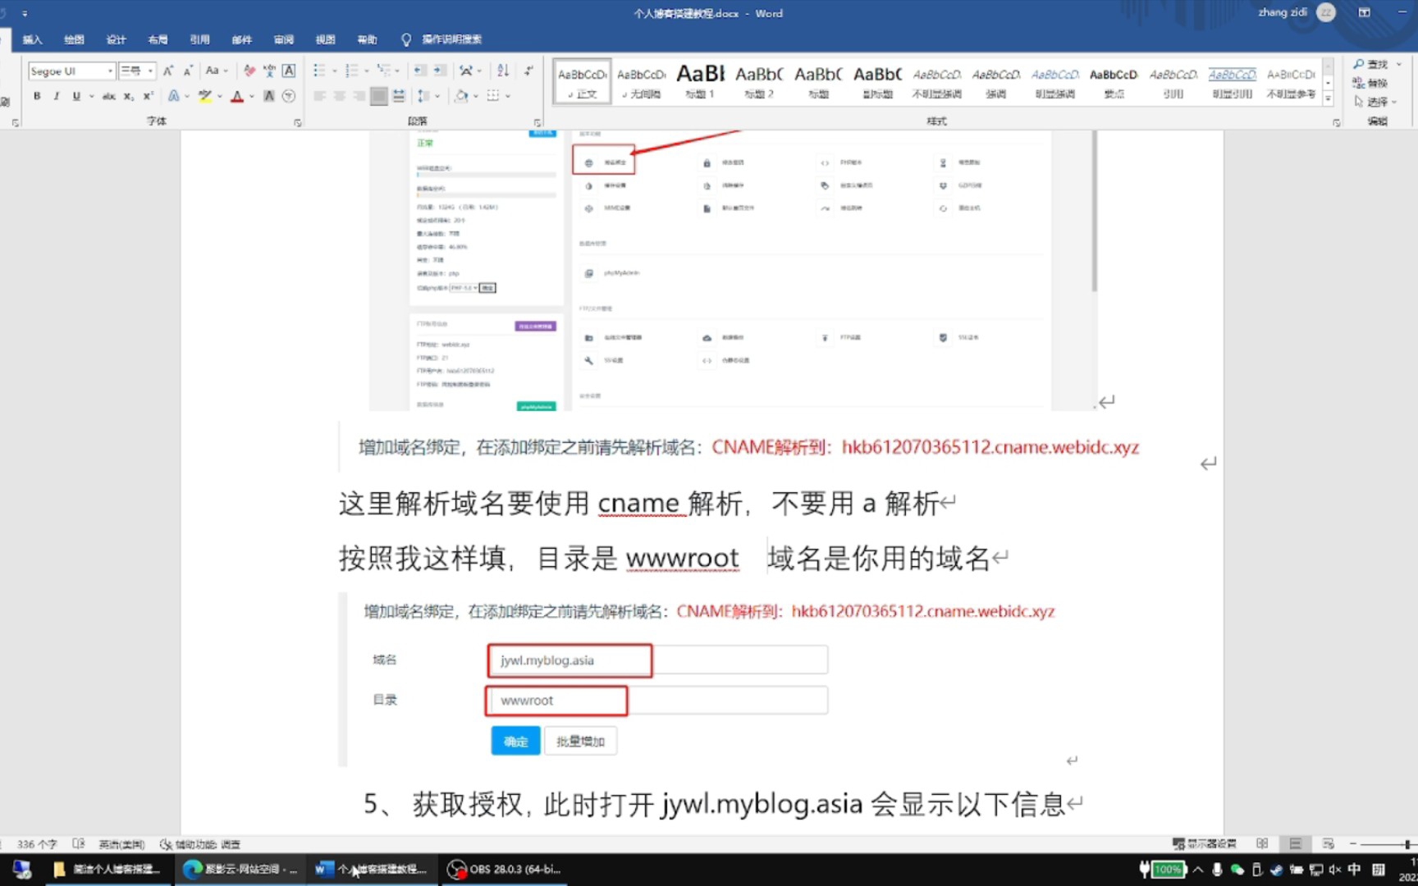Click the Center alignment icon
The height and width of the screenshot is (886, 1418).
339,96
